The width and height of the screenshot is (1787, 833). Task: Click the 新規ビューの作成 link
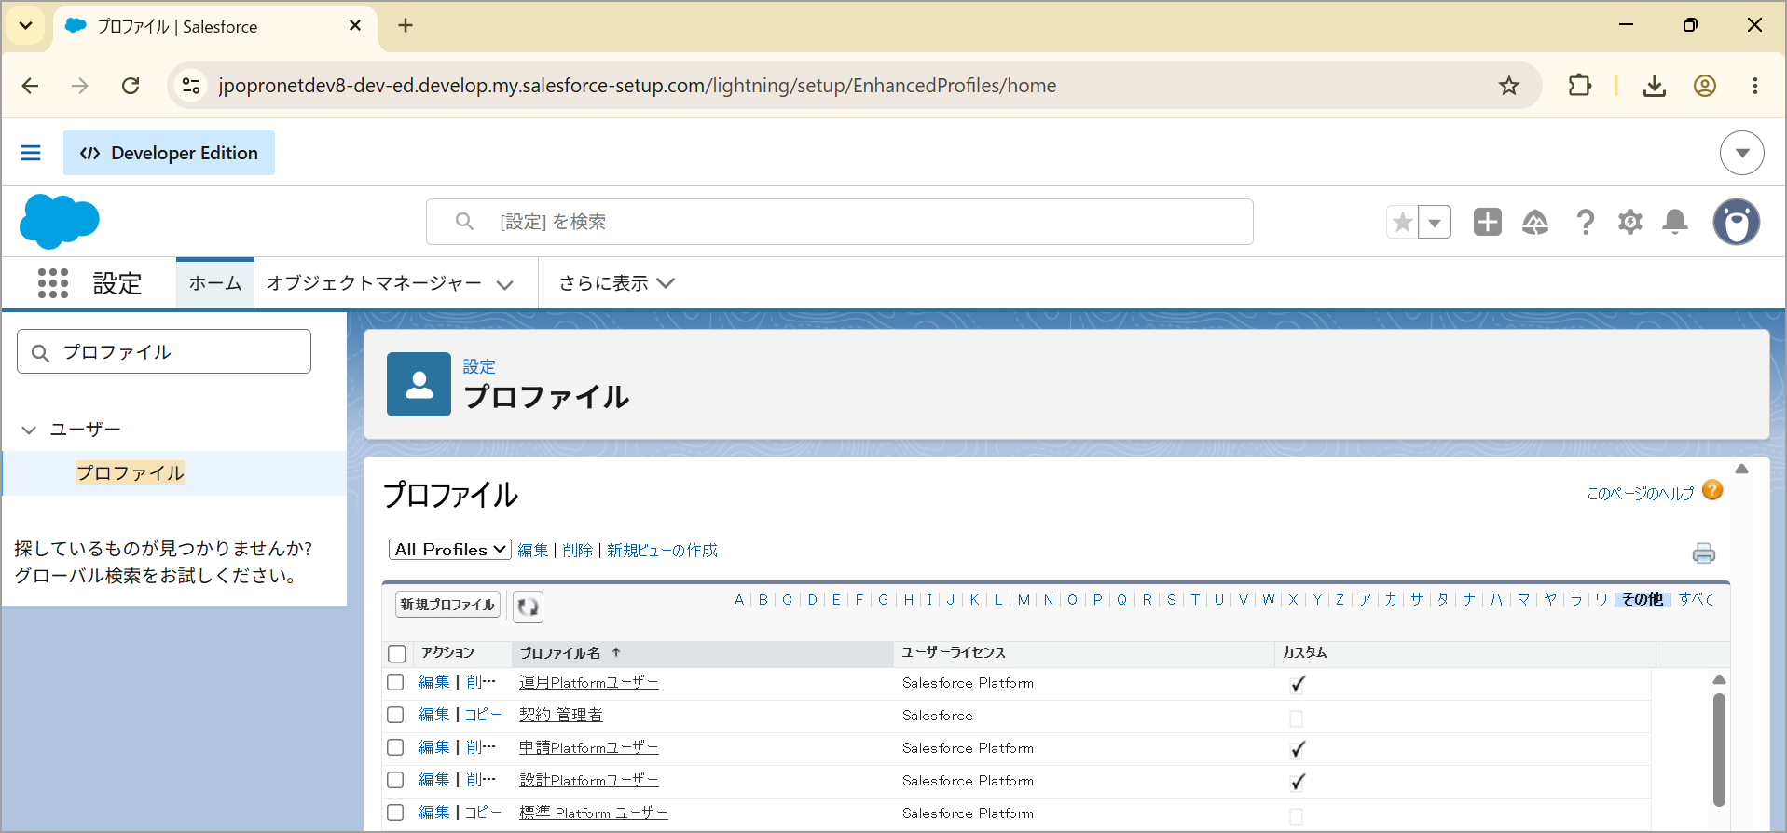click(x=663, y=551)
